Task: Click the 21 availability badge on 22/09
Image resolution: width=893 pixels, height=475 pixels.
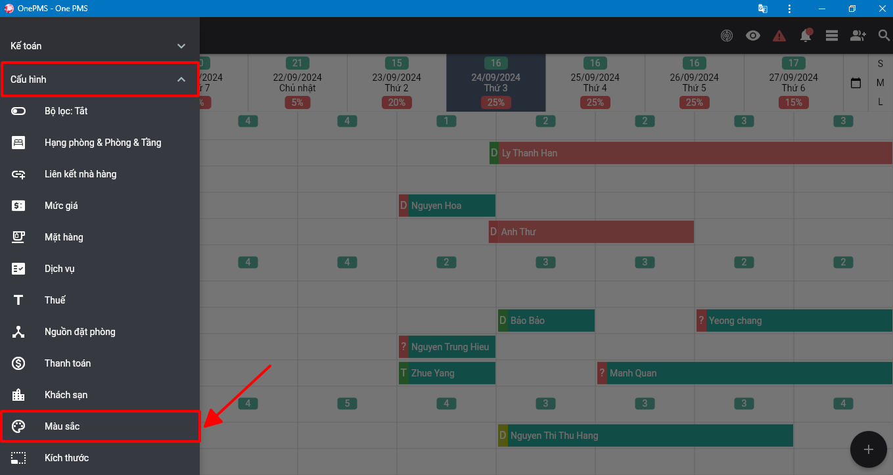Action: pyautogui.click(x=298, y=63)
